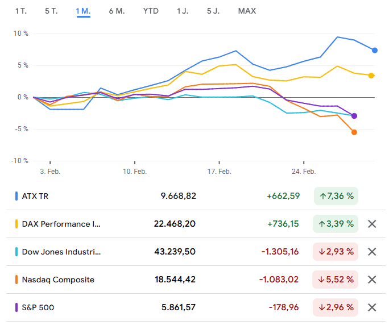The width and height of the screenshot is (389, 325).
Task: Click the 10 % y-axis label
Action: [21, 34]
